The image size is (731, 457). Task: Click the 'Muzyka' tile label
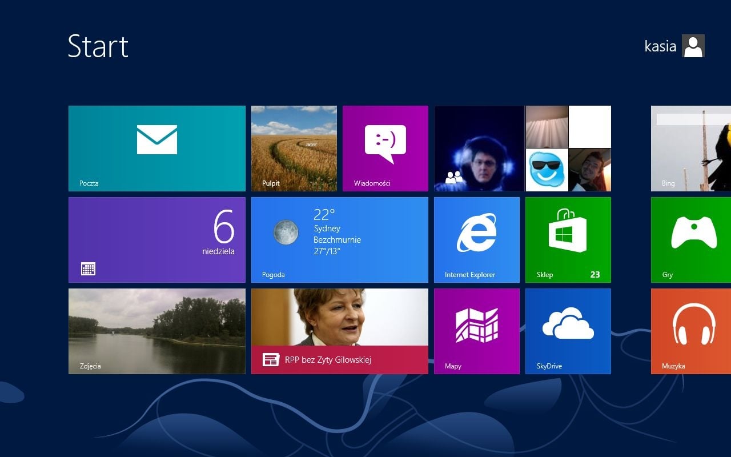(673, 366)
